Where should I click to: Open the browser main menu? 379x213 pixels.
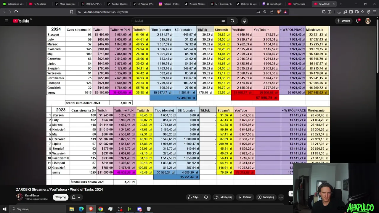(x=375, y=12)
